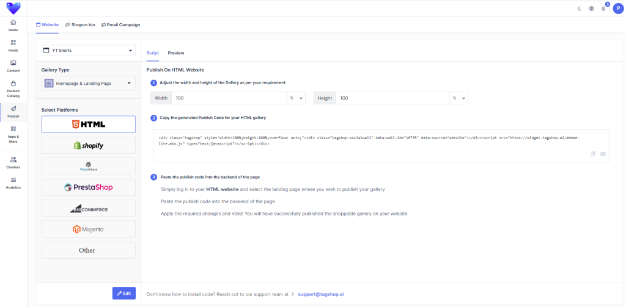Open the support@tagshop.ai email link

coord(321,294)
